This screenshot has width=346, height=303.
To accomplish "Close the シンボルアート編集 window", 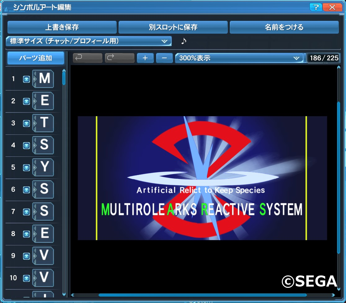I will coord(332,7).
